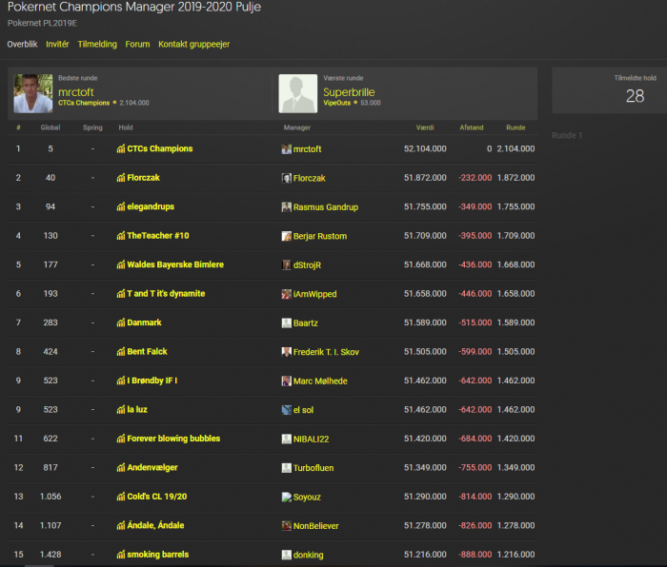Click manager avatar icon beside iAmWipped

286,294
